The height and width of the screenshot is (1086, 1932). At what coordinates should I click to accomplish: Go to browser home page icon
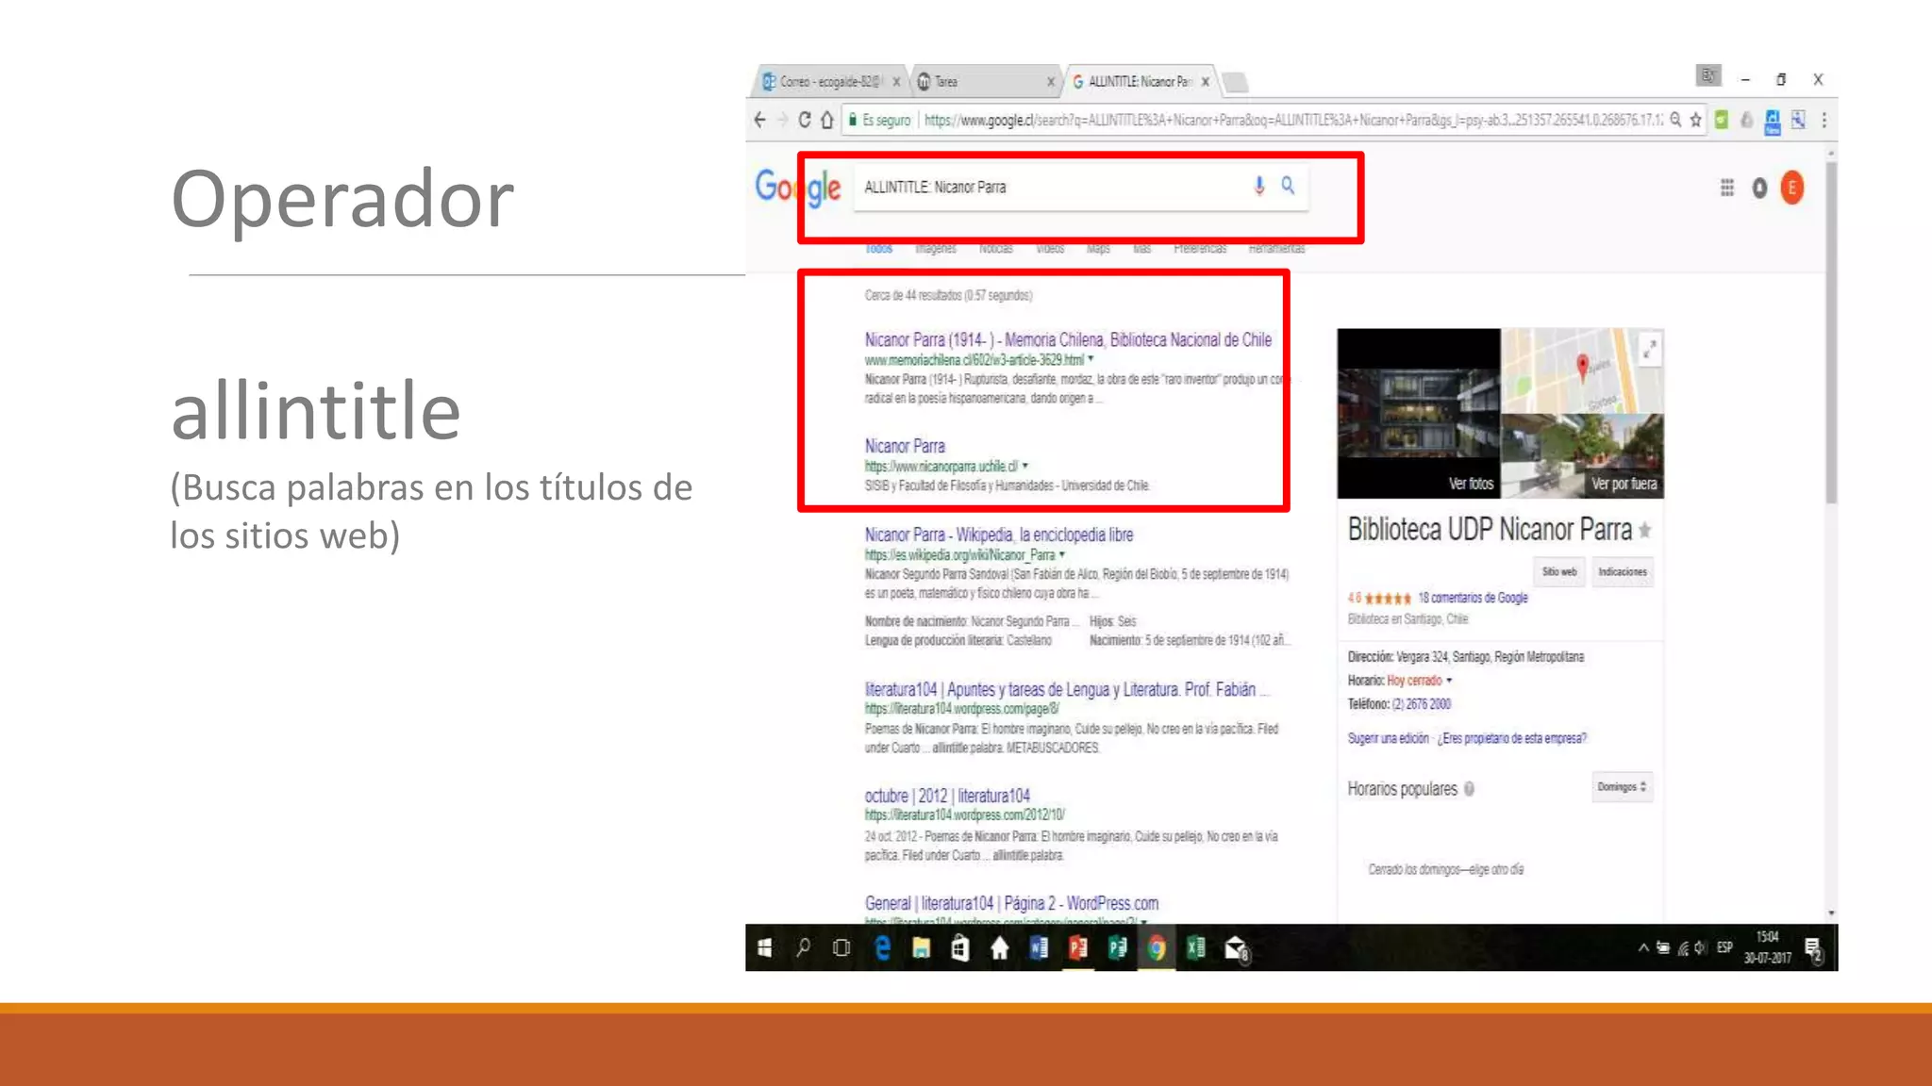[827, 120]
